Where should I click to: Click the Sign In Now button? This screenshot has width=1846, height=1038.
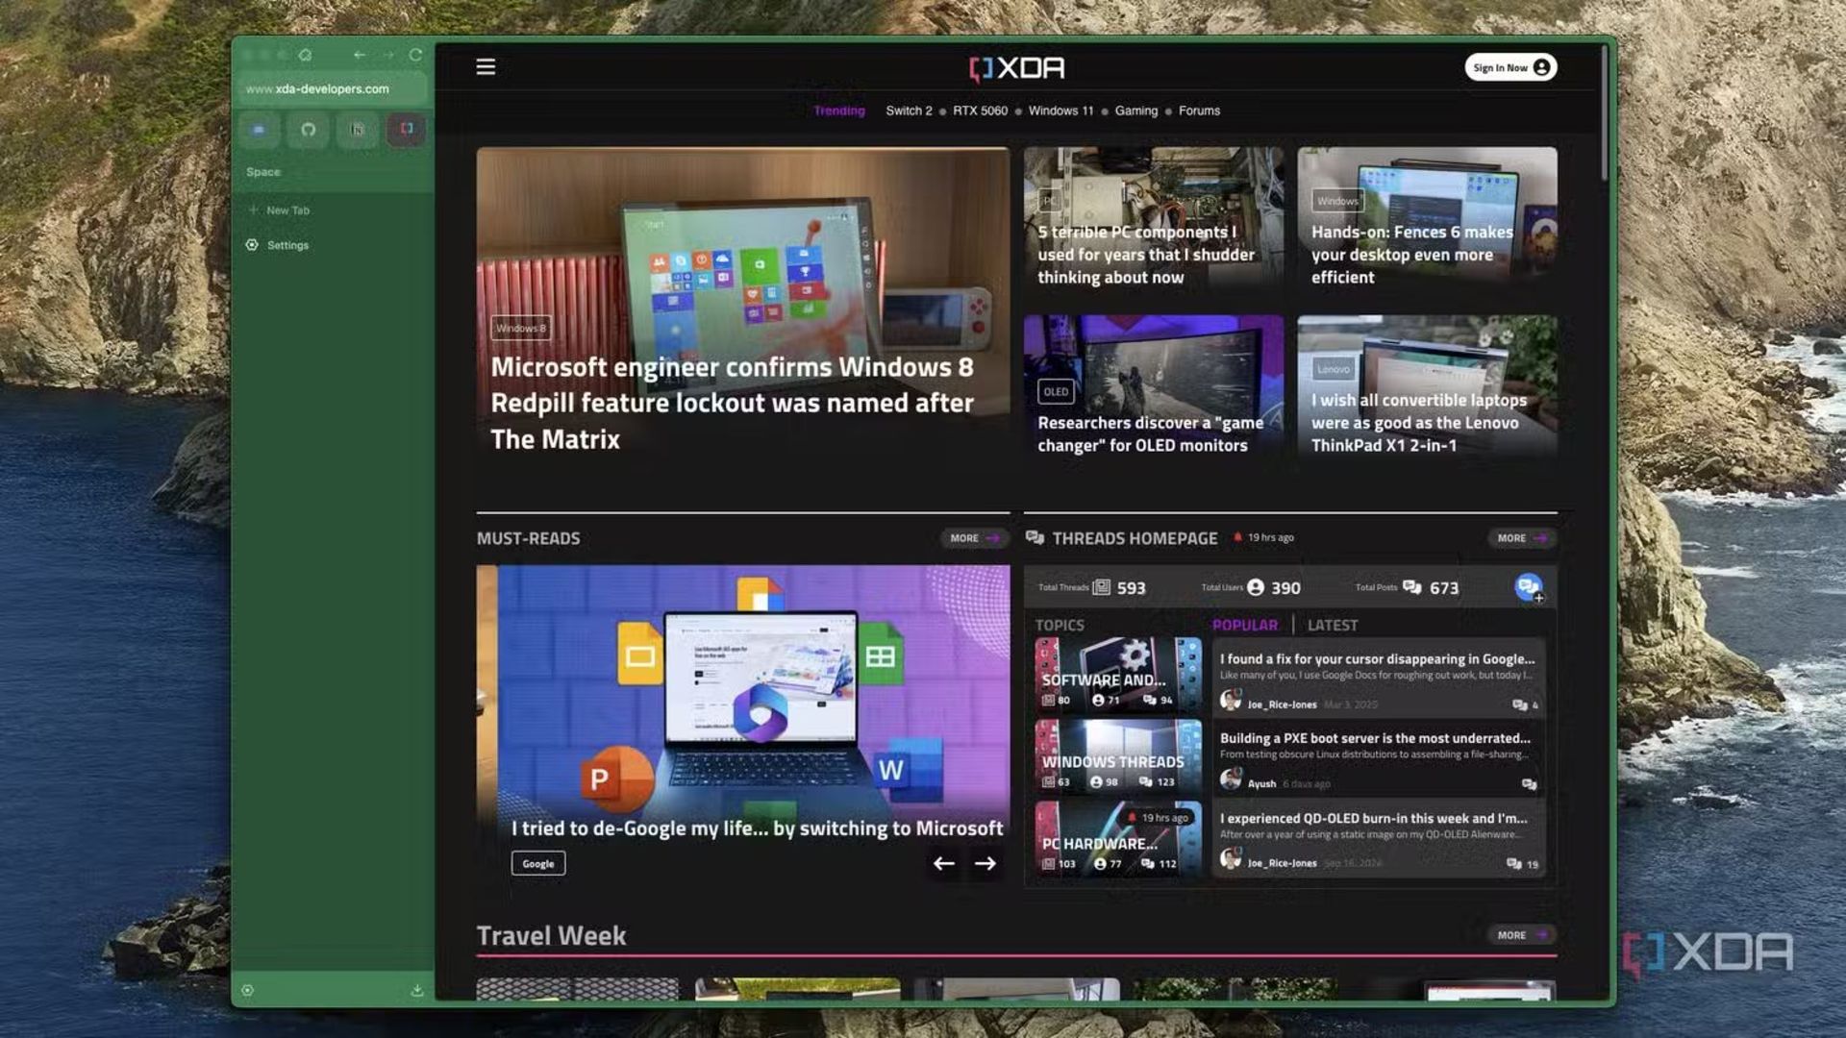click(x=1510, y=67)
